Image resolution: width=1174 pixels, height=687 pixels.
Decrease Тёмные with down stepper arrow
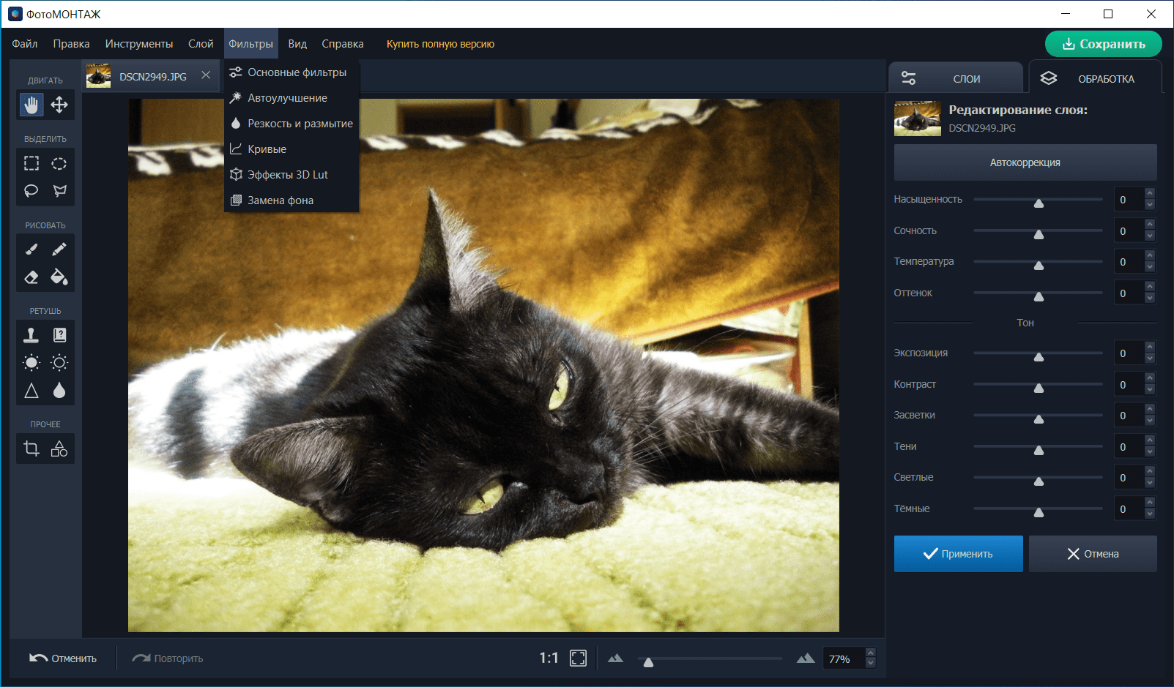point(1150,514)
